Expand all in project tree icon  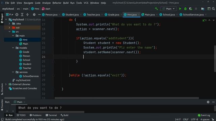coord(22,14)
